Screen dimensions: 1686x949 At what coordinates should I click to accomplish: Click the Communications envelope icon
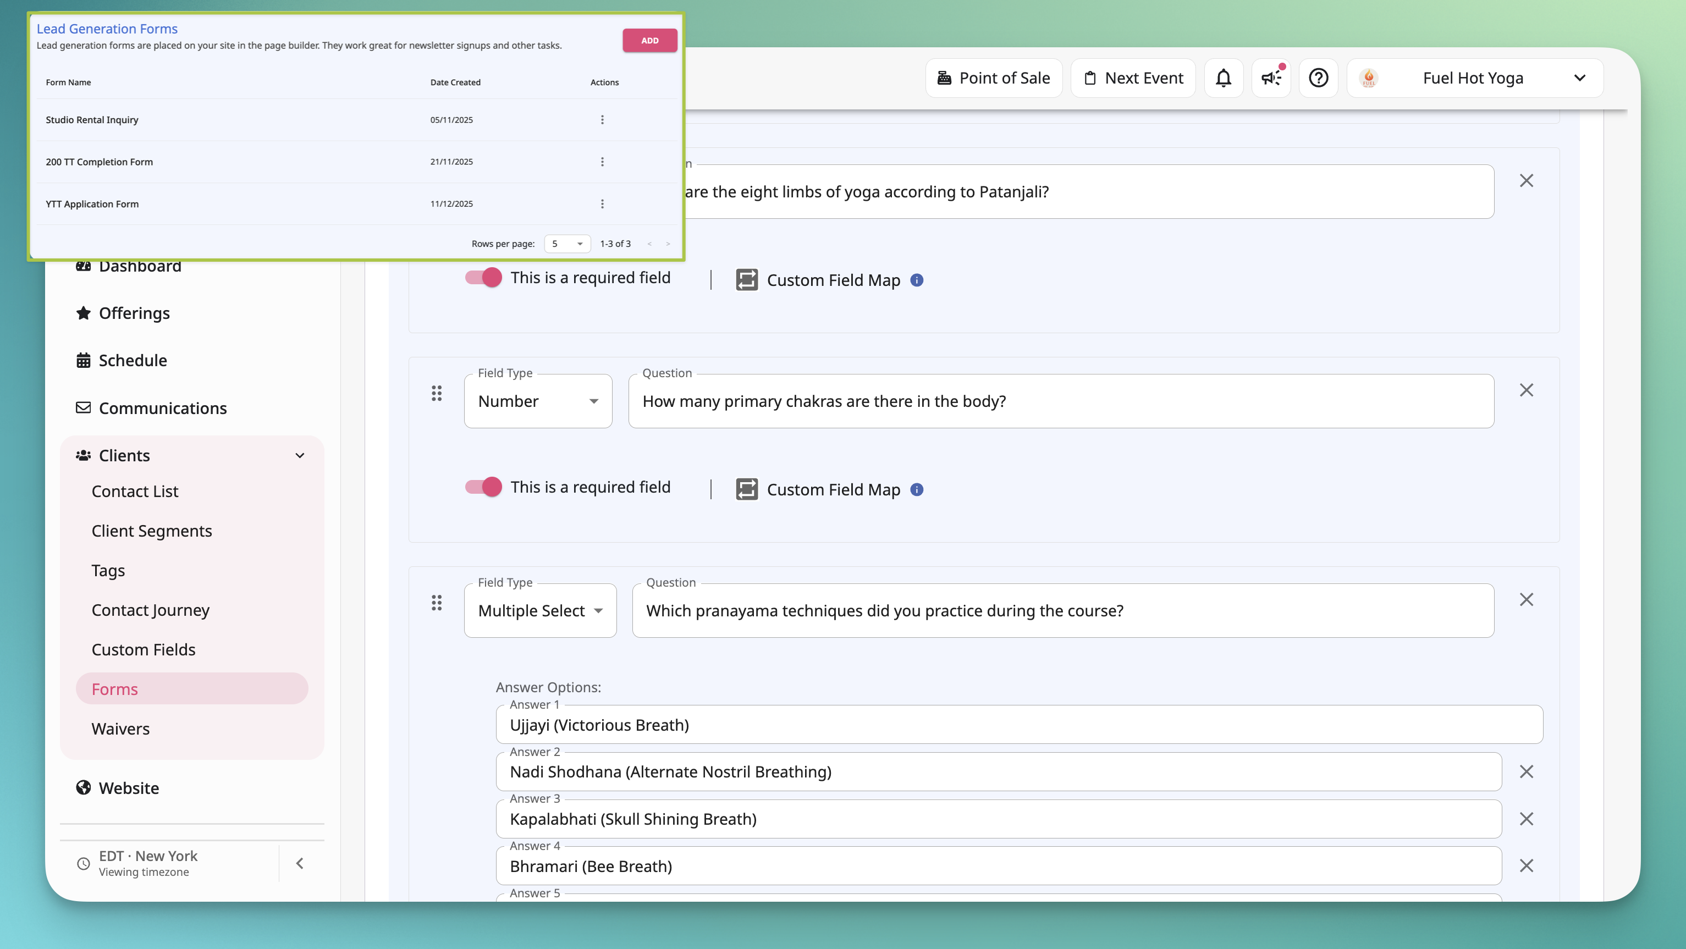(83, 408)
